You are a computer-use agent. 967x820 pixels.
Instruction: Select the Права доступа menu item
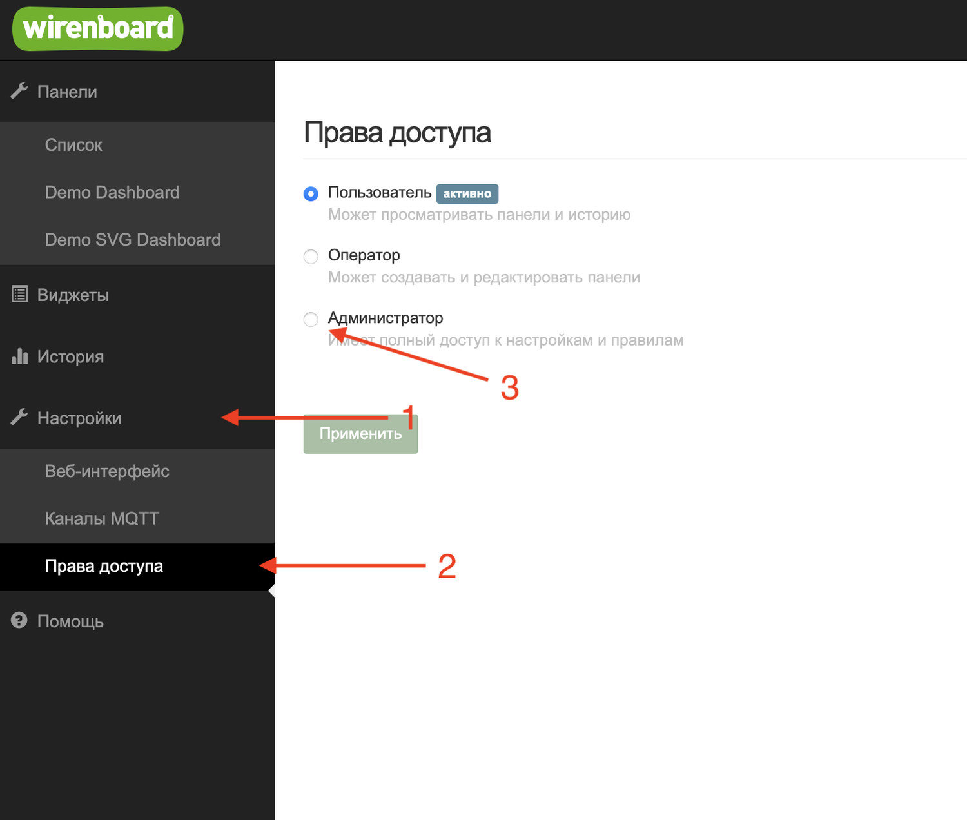pos(103,566)
